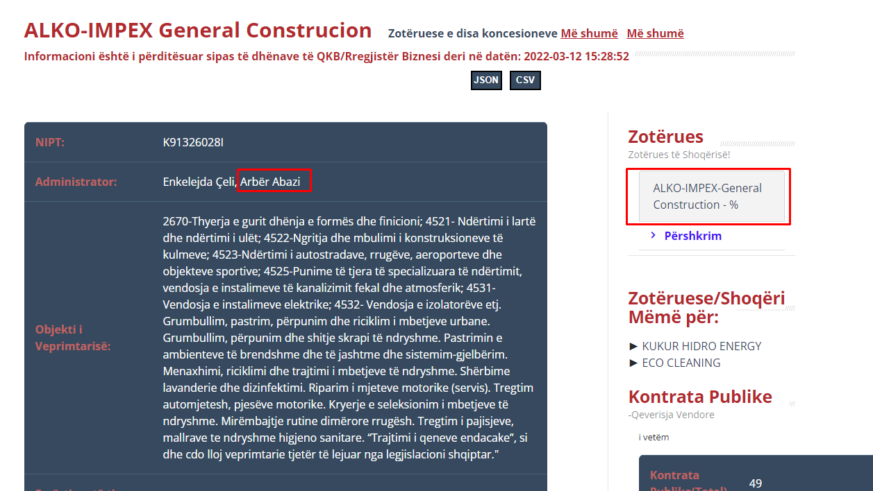This screenshot has height=491, width=873.
Task: Click the KUKUR HIDRO ENERGY arrow bullet
Action: click(633, 346)
